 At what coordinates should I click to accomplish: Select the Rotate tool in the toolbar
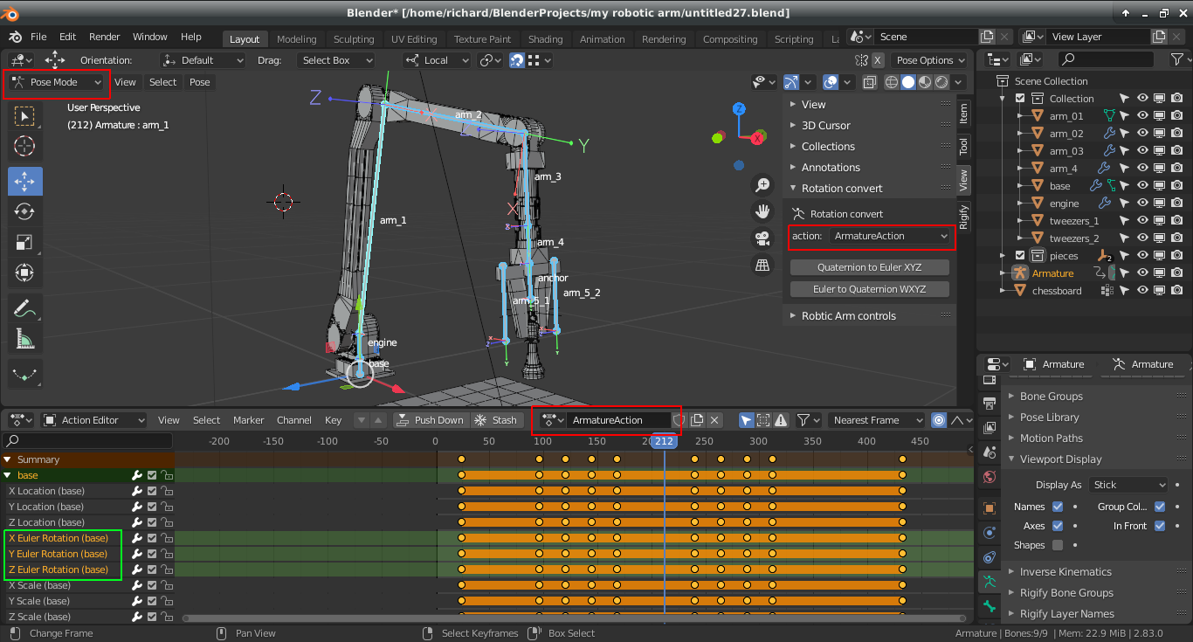tap(24, 211)
